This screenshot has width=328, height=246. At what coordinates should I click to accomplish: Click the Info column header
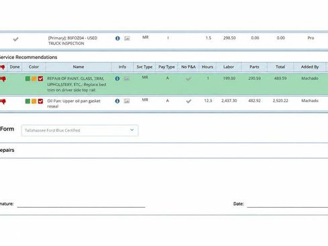122,67
